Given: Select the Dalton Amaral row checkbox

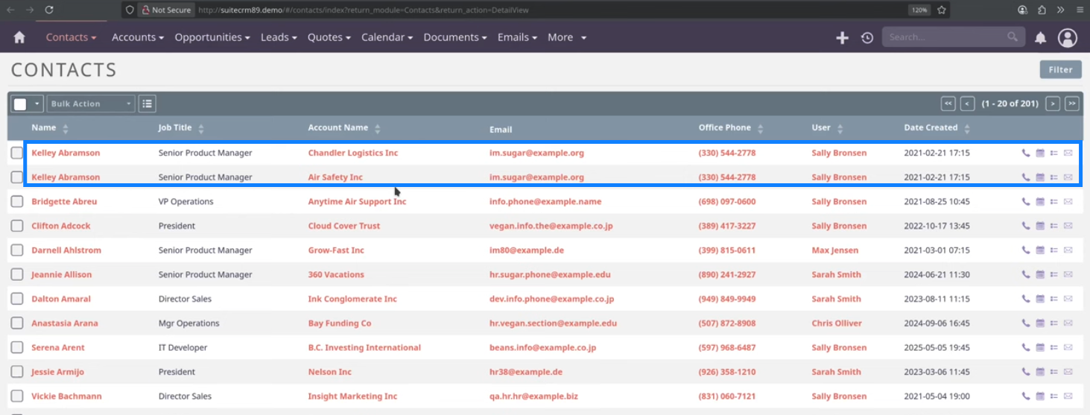Looking at the screenshot, I should [x=17, y=299].
